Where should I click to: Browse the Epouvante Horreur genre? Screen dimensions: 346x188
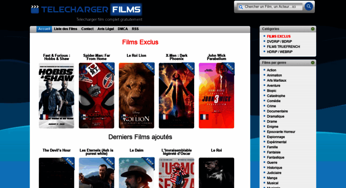281,132
